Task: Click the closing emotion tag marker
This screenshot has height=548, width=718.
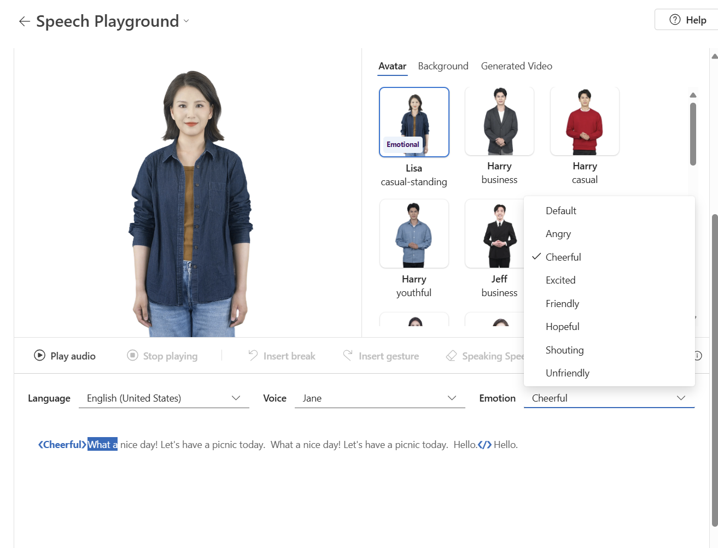Action: (x=484, y=445)
